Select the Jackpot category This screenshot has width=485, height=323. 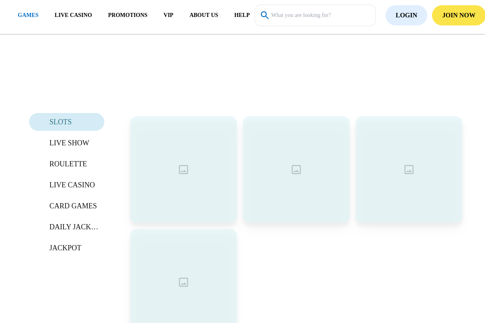(x=67, y=248)
